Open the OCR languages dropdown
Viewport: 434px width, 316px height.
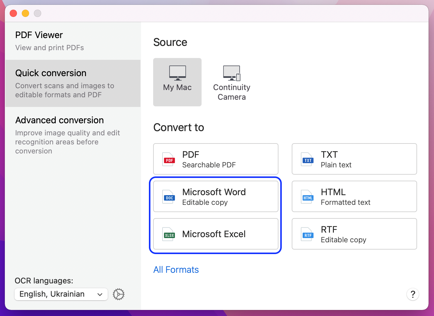(61, 294)
